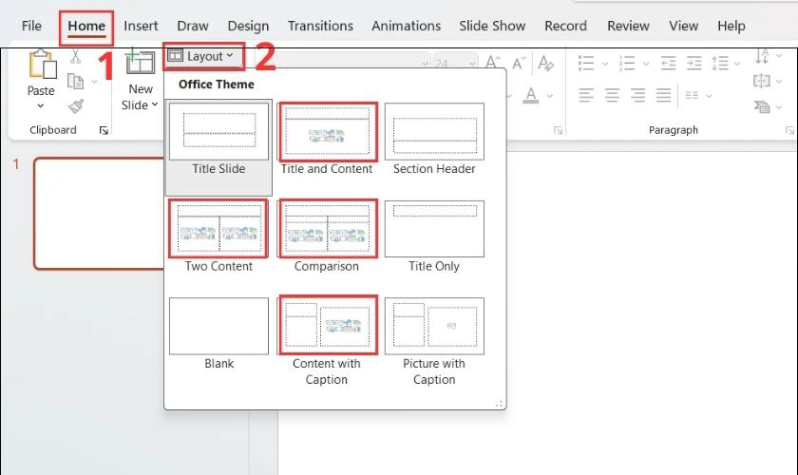Screen dimensions: 798x475
Task: Click the Copy icon
Action: click(x=75, y=81)
